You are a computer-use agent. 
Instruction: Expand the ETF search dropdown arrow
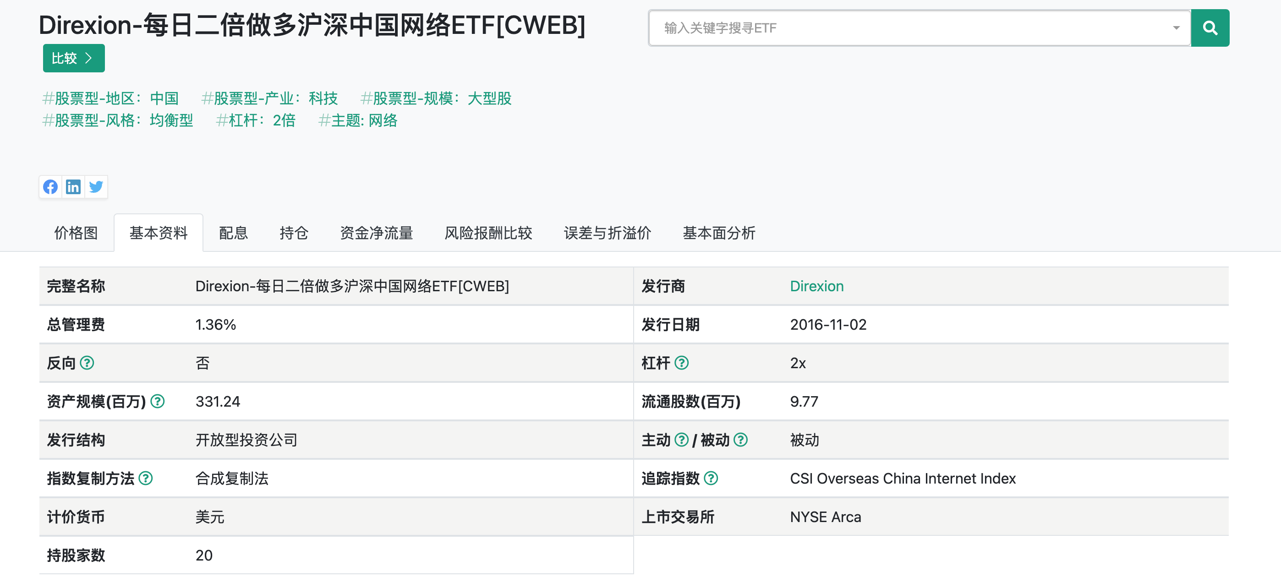pyautogui.click(x=1176, y=28)
